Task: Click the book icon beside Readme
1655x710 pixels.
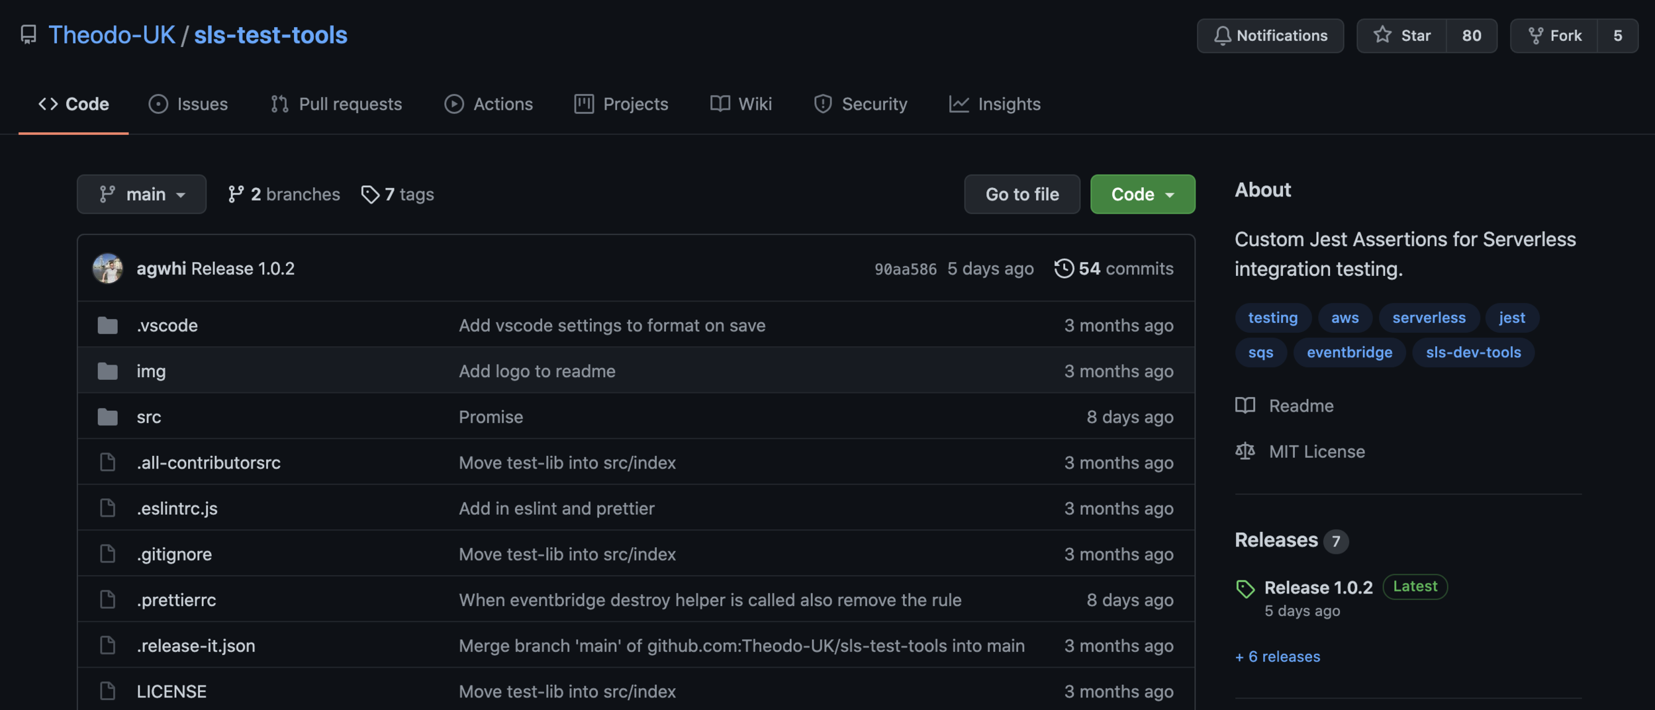Action: click(1245, 405)
